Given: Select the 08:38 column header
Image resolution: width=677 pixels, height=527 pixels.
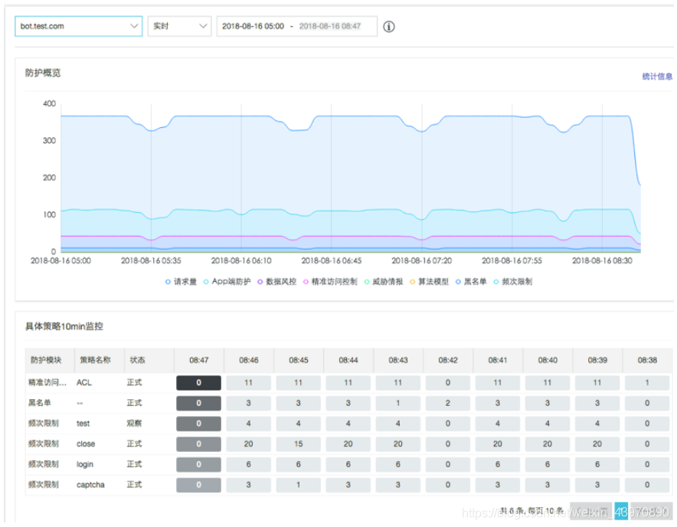Looking at the screenshot, I should tap(647, 360).
